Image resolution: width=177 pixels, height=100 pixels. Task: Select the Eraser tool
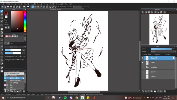pos(2,15)
